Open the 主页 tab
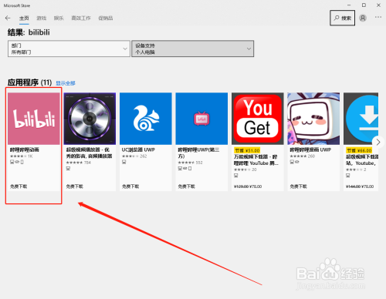The width and height of the screenshot is (386, 299). click(24, 18)
